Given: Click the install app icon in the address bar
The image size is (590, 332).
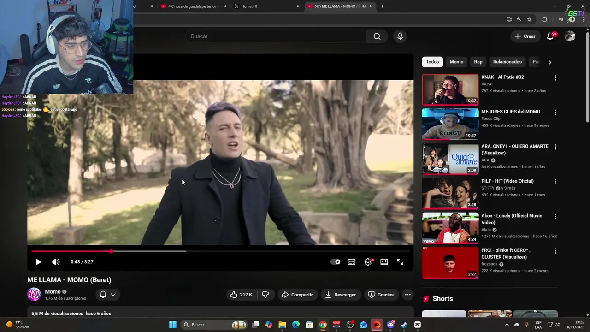Looking at the screenshot, I should pyautogui.click(x=509, y=19).
